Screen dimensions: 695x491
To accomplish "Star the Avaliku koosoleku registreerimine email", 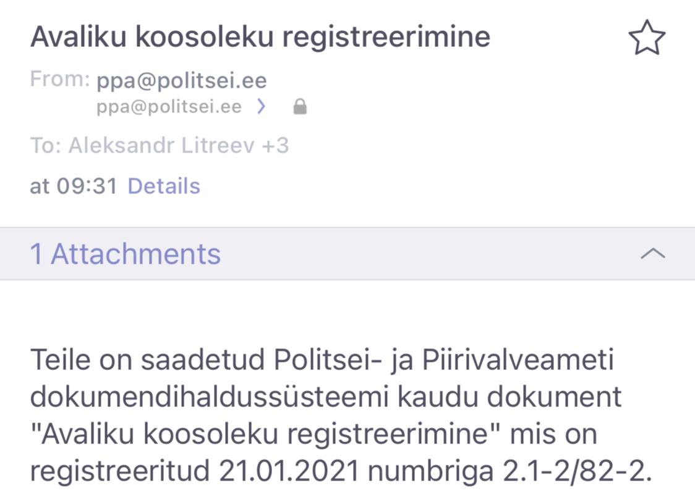I will point(647,38).
